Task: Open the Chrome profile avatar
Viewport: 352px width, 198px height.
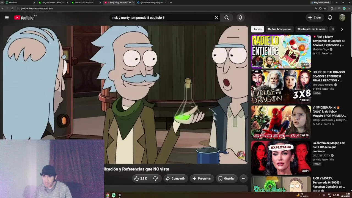Action: [x=344, y=9]
